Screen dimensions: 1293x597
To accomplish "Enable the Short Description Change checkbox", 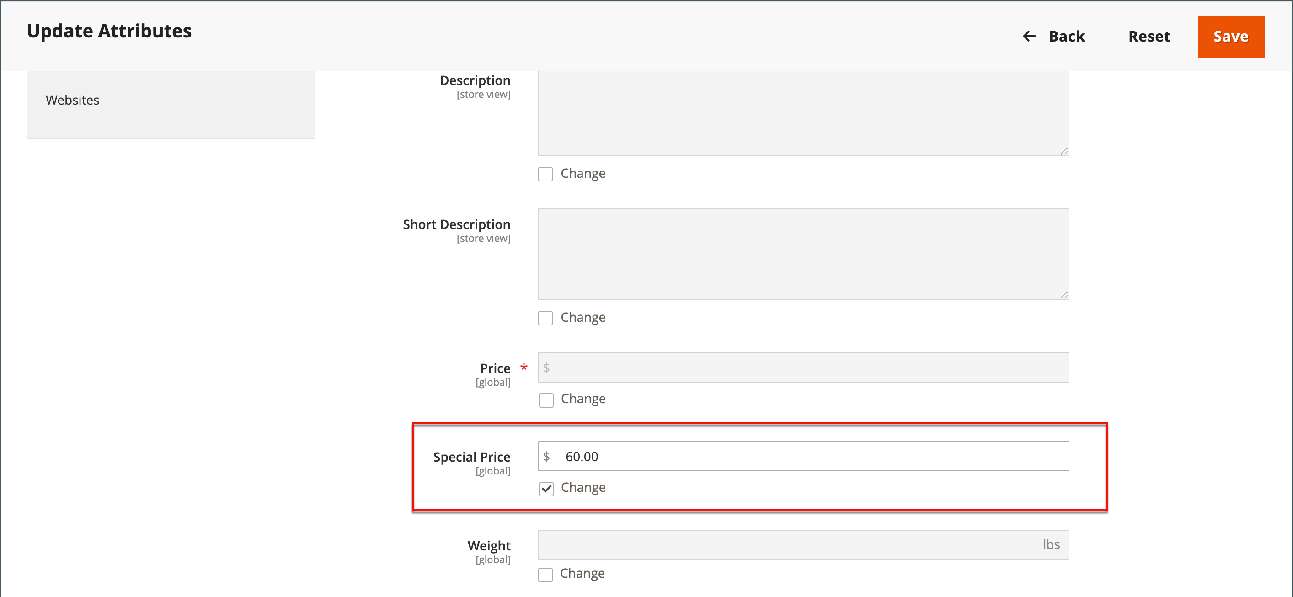I will pyautogui.click(x=545, y=318).
